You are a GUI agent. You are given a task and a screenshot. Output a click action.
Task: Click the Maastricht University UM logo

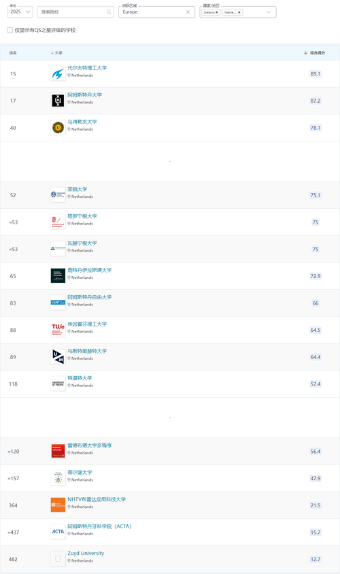(58, 357)
